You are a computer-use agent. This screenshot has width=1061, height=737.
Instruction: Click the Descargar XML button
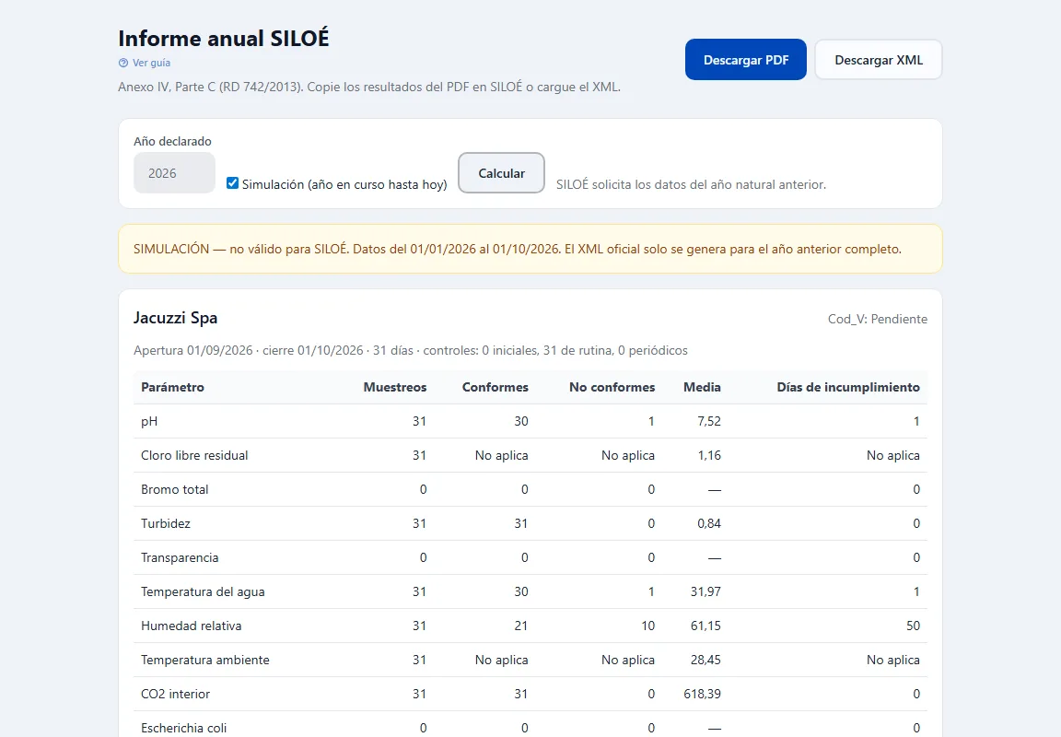(879, 60)
